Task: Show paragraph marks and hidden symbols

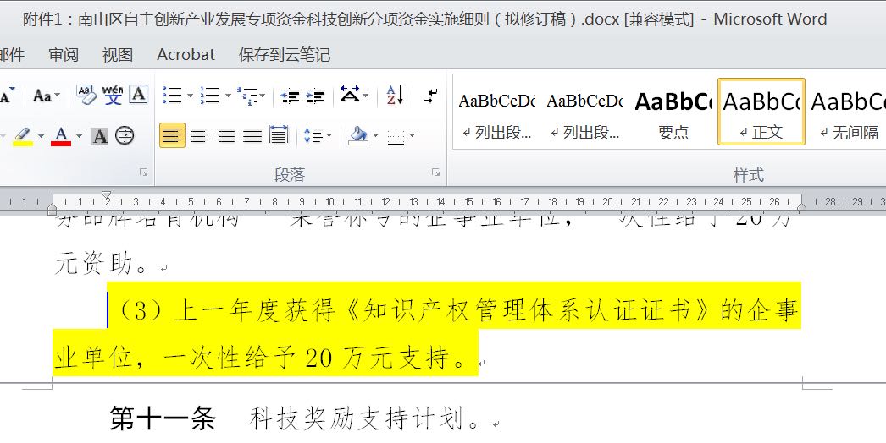Action: 430,96
